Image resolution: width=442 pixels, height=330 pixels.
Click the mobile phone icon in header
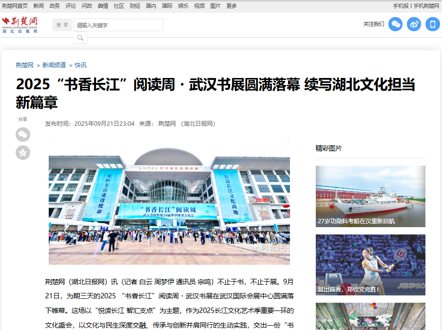432,24
